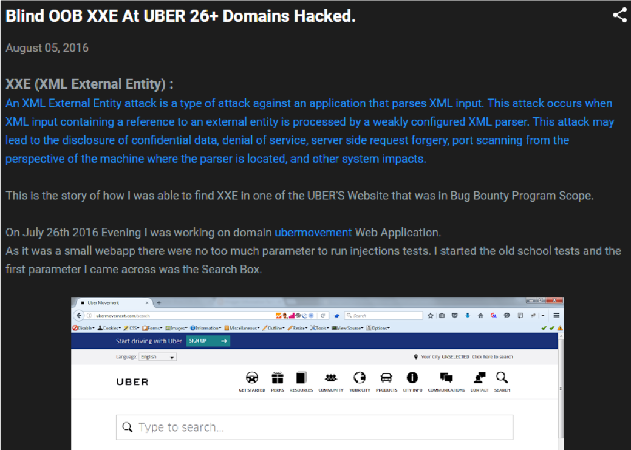Click the SIGN UP button in the blue banner
The image size is (631, 450).
click(208, 341)
